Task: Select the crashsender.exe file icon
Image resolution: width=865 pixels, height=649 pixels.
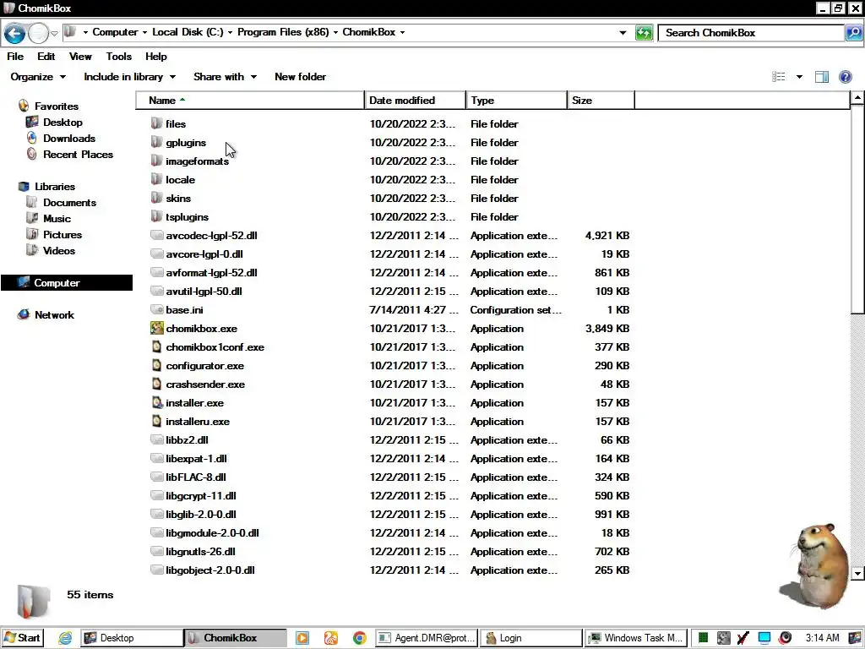Action: [x=156, y=384]
